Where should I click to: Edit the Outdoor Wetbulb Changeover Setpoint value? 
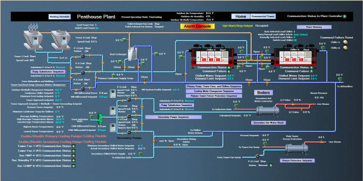click(59, 90)
